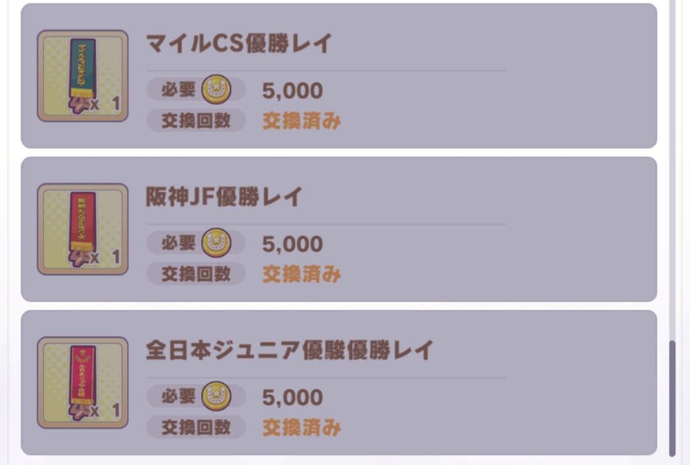Click the coin icon for マイルCS優勝レイ
Screen dimensions: 690x465
coord(216,90)
